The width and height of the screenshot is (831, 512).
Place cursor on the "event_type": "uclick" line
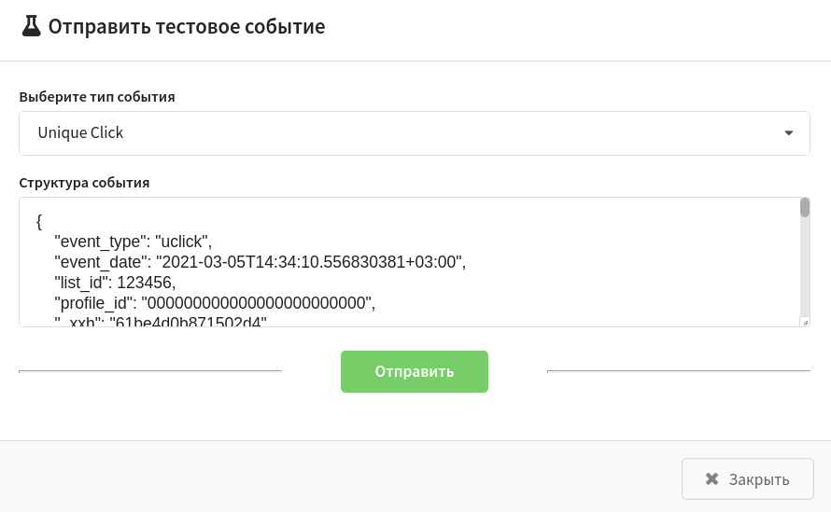[133, 242]
